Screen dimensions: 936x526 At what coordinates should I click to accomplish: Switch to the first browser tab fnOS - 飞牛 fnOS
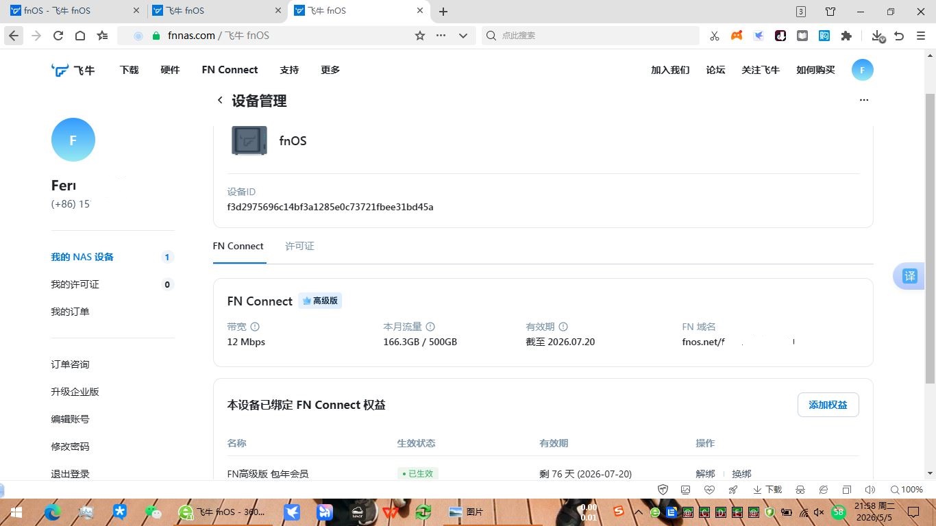(x=73, y=11)
